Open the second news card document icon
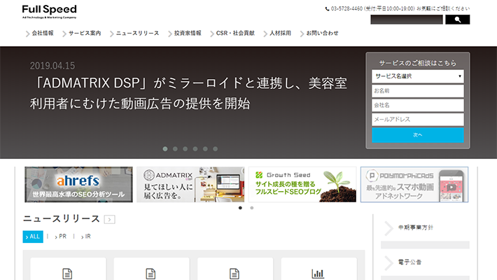The width and height of the screenshot is (497, 280). [150, 274]
